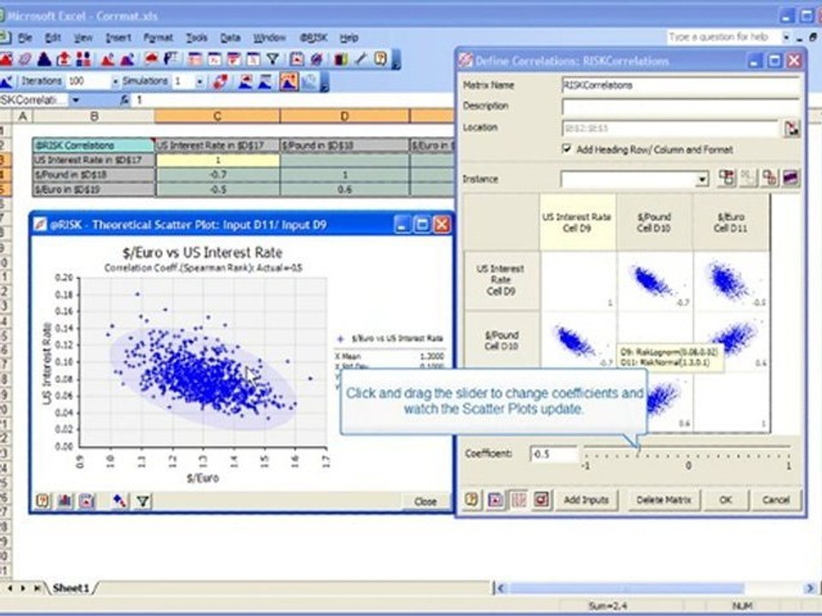Click the '$/Euro vs US Interest Rate' legend entry

pos(391,339)
